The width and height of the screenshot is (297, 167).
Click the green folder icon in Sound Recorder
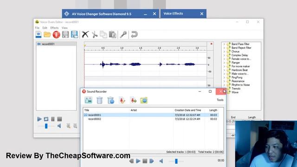coord(144,100)
